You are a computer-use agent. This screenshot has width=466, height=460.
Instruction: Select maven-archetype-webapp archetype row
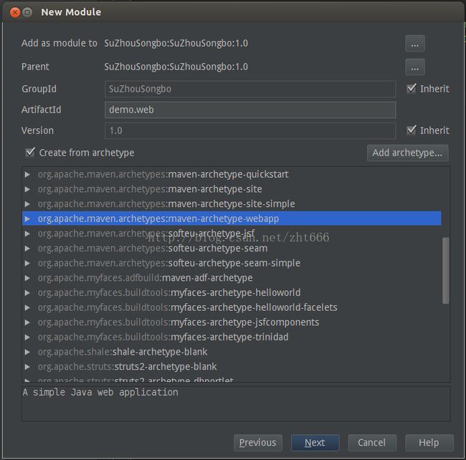pos(232,219)
